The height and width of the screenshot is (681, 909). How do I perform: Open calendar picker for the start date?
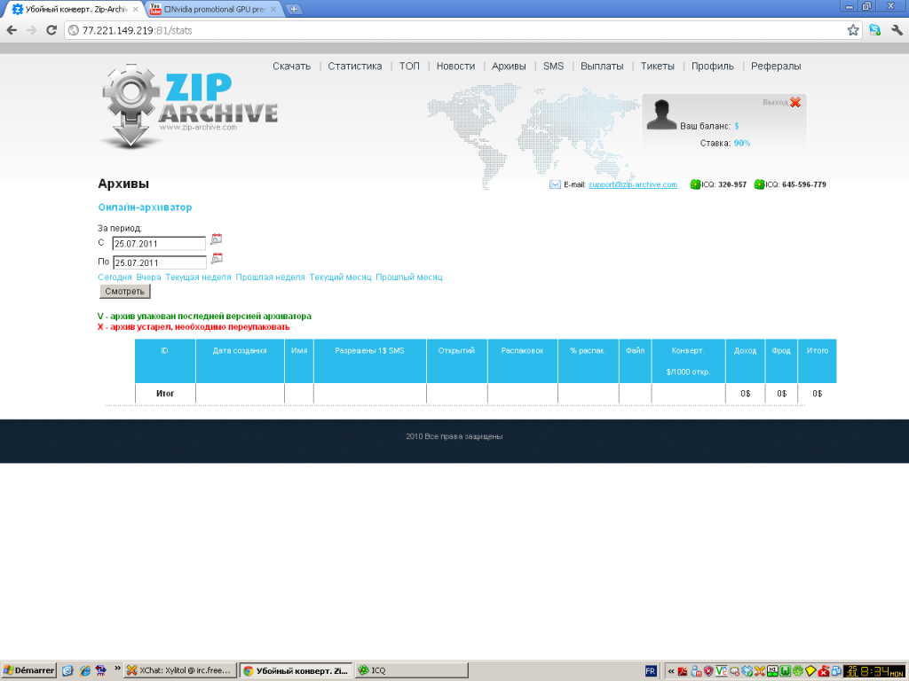(x=217, y=239)
